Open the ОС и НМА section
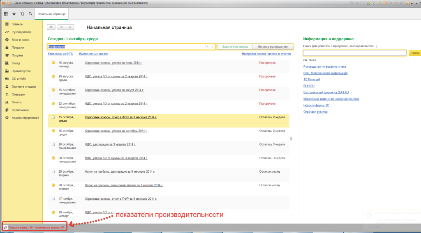The height and width of the screenshot is (233, 421). (19, 79)
